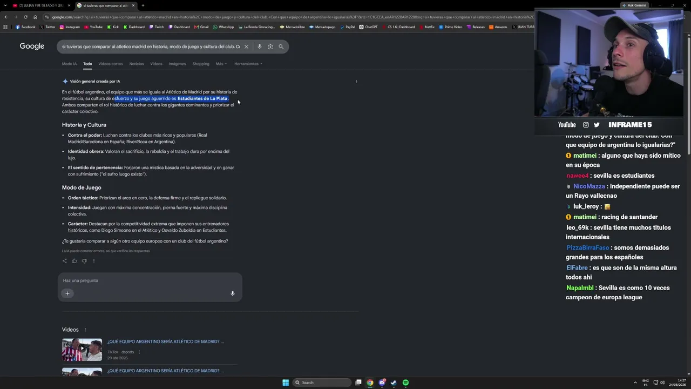Open Discord from the taskbar
Screen dimensions: 691x389
click(382, 383)
